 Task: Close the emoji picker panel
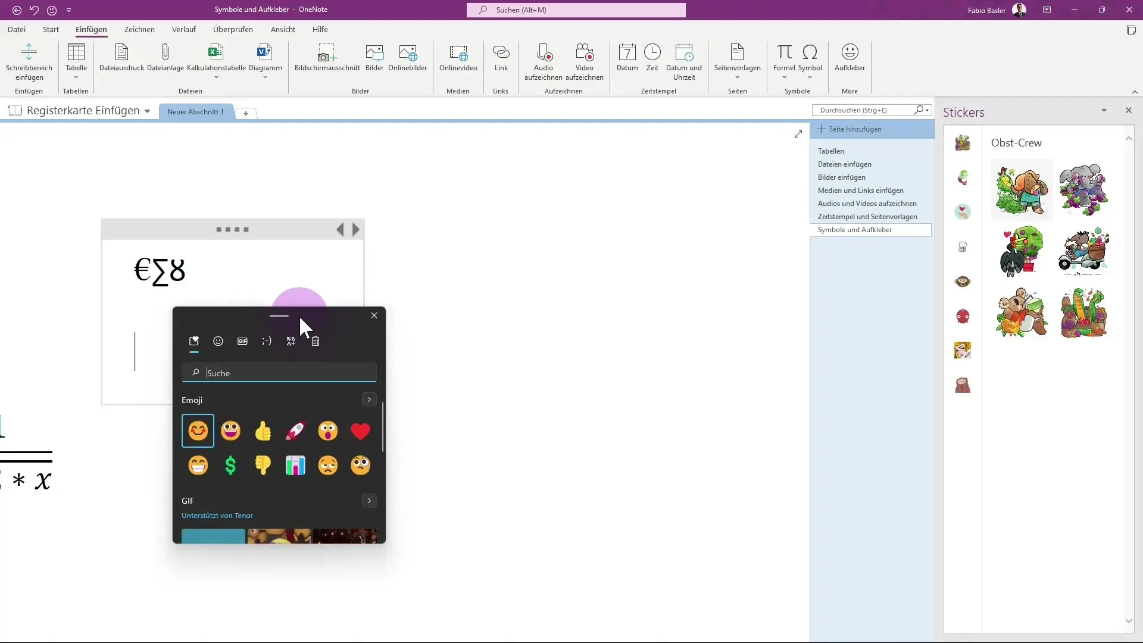coord(374,316)
